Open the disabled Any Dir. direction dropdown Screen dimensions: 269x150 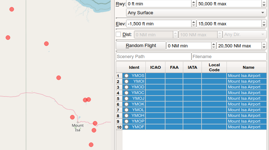[x=244, y=35]
